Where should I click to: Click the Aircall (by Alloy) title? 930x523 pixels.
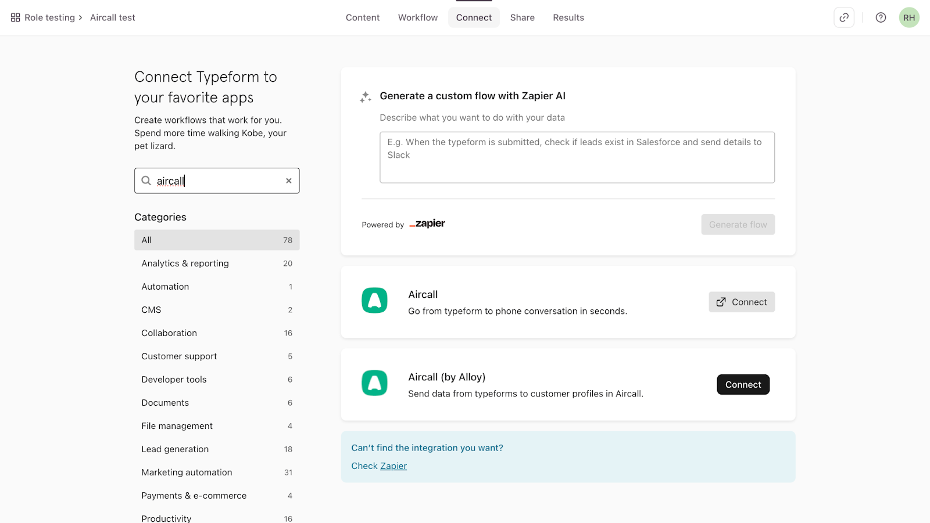point(446,377)
